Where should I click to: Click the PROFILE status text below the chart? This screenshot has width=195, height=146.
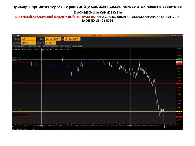(x=24, y=130)
